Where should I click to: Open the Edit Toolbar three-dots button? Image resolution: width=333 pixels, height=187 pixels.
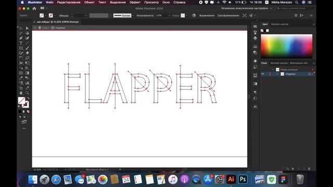[x=24, y=128]
